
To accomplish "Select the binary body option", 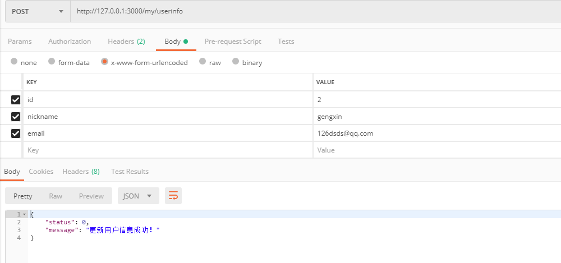I will [236, 61].
